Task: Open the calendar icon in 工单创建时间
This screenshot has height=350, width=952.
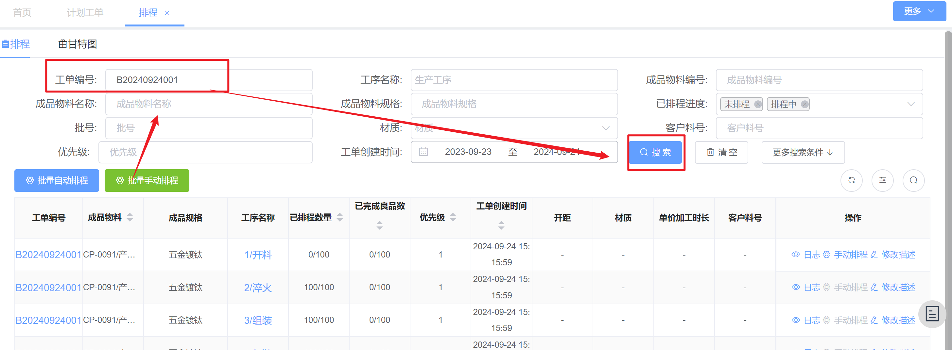Action: click(x=423, y=152)
